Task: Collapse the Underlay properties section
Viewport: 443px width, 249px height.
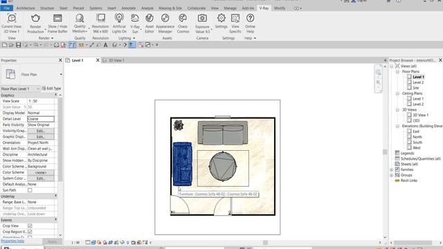Action: 55,196
